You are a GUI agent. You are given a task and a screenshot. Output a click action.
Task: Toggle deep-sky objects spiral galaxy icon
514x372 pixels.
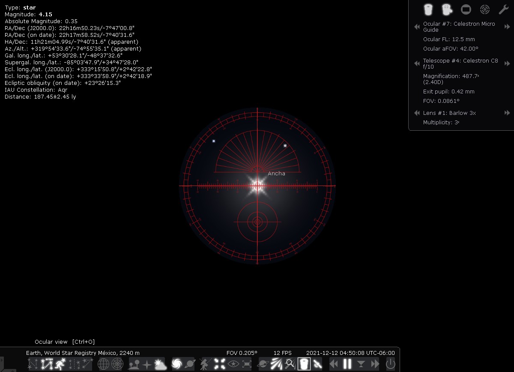click(x=177, y=364)
